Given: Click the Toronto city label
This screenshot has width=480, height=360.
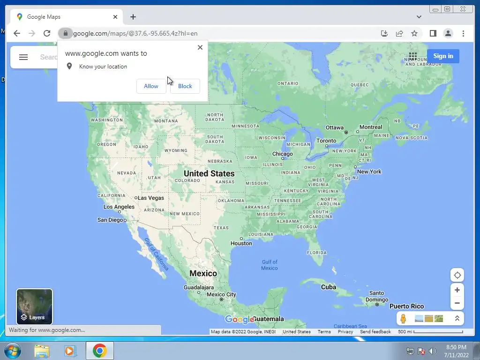Looking at the screenshot, I should click(326, 141).
